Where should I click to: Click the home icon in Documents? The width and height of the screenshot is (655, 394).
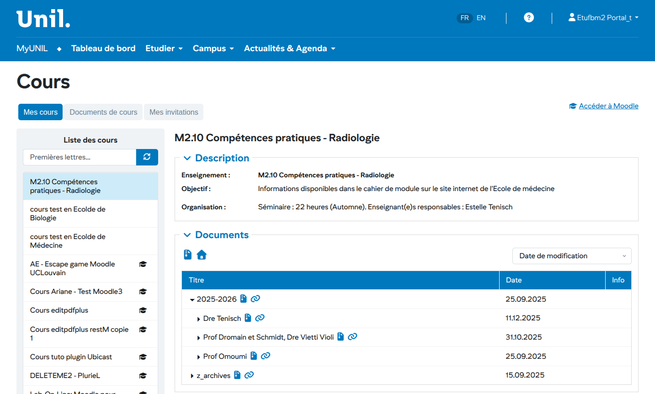point(202,255)
